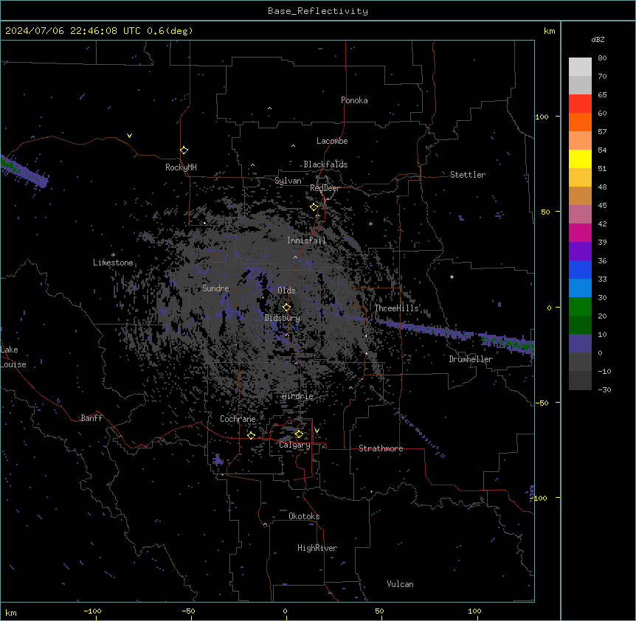Click the Sundre label
Viewport: 636px width, 621px height.
click(x=215, y=288)
